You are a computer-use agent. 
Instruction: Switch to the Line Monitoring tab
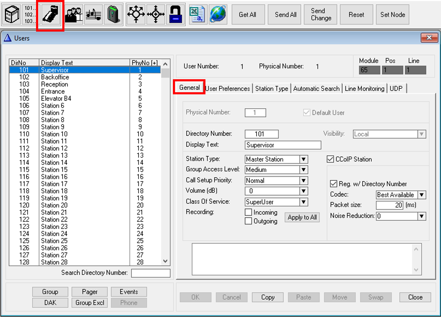point(364,89)
